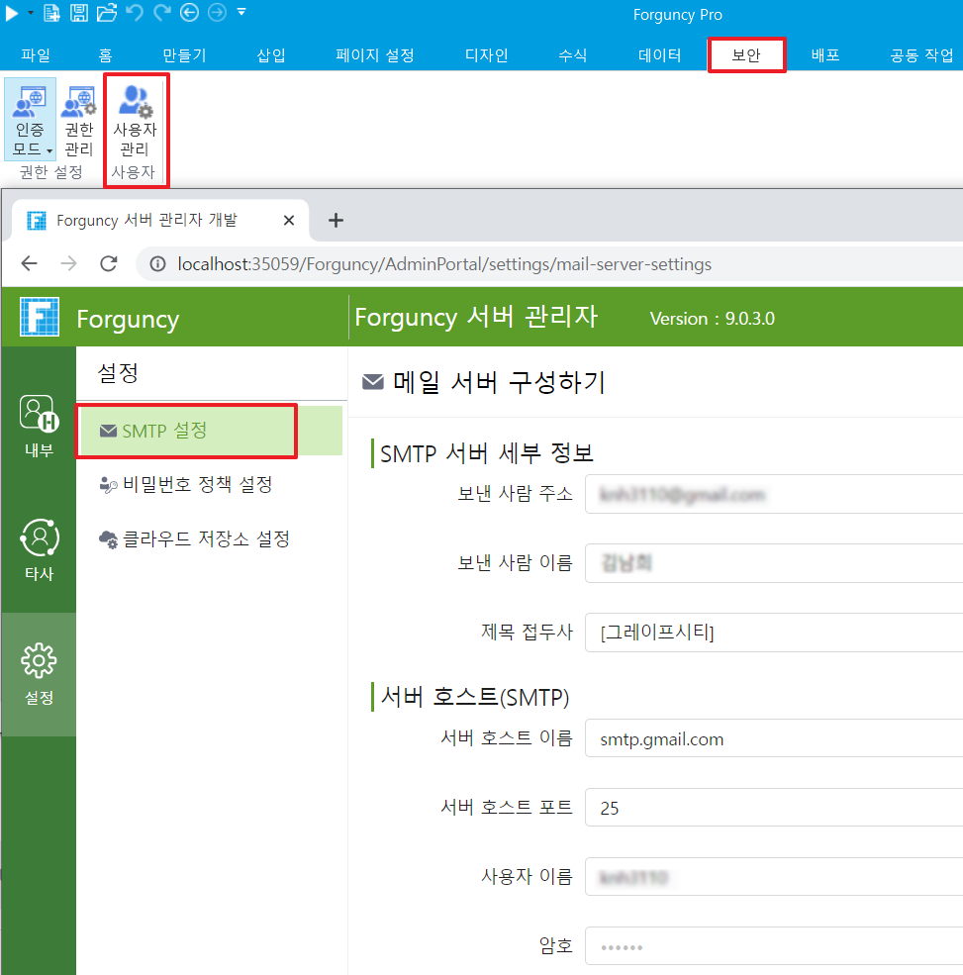Customize quick access toolbar dropdown
963x975 pixels.
[241, 12]
